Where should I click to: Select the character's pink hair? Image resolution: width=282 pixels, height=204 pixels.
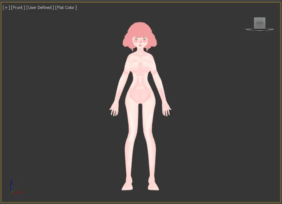click(139, 29)
